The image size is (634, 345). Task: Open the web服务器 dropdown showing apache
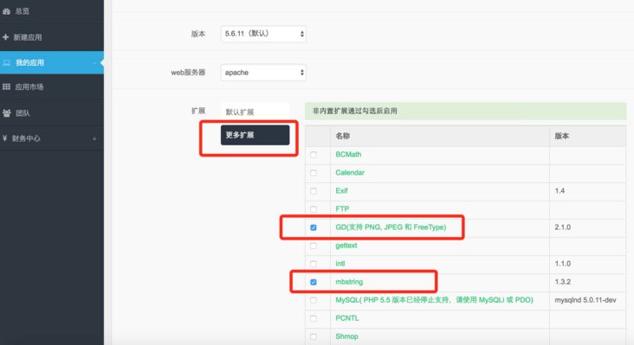pyautogui.click(x=263, y=73)
